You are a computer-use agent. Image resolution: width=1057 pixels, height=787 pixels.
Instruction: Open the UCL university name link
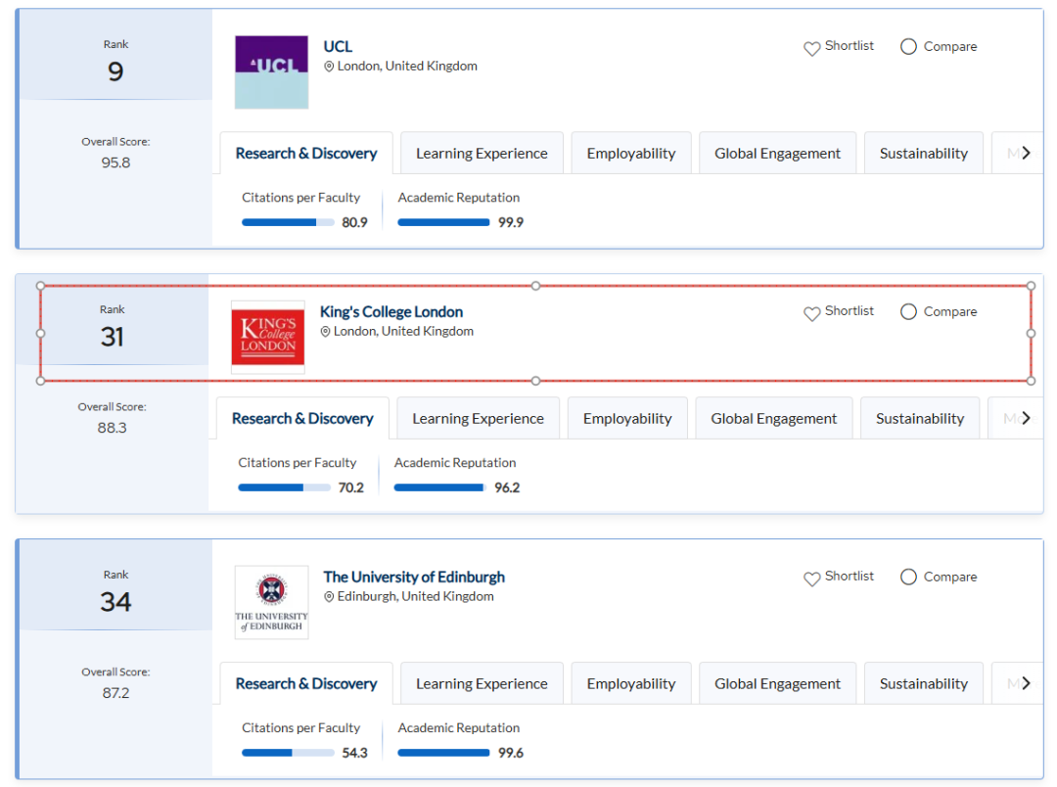coord(338,47)
